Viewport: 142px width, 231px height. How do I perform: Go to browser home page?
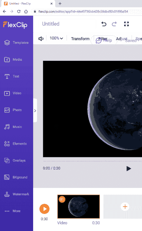point(26,11)
